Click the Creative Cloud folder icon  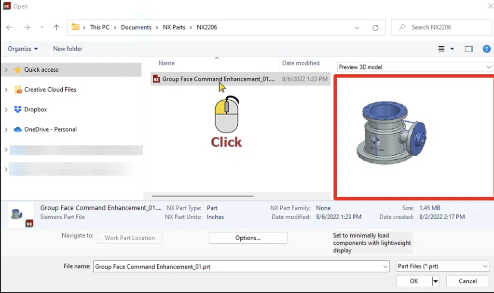(18, 90)
